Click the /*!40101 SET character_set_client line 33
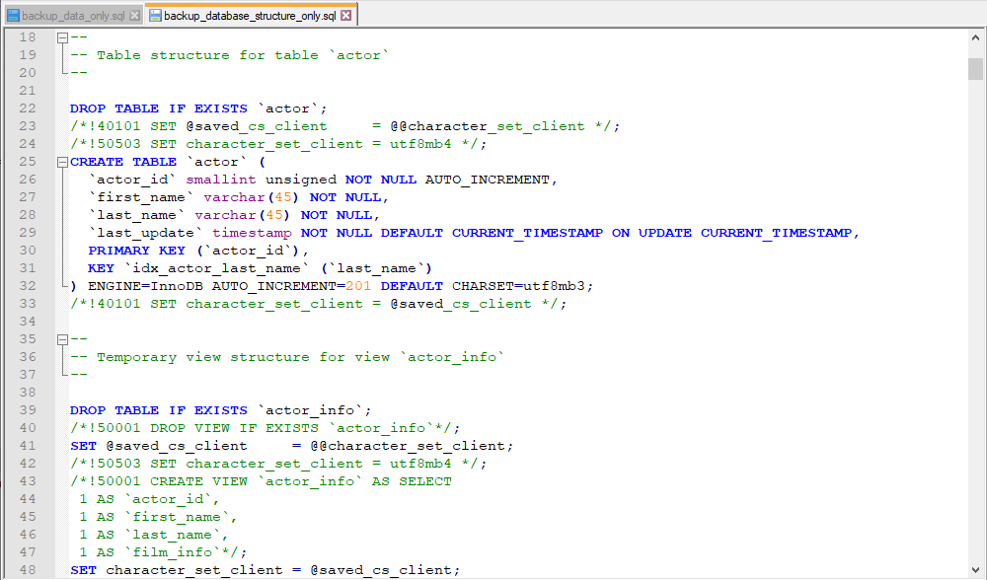The height and width of the screenshot is (580, 987). (x=319, y=303)
